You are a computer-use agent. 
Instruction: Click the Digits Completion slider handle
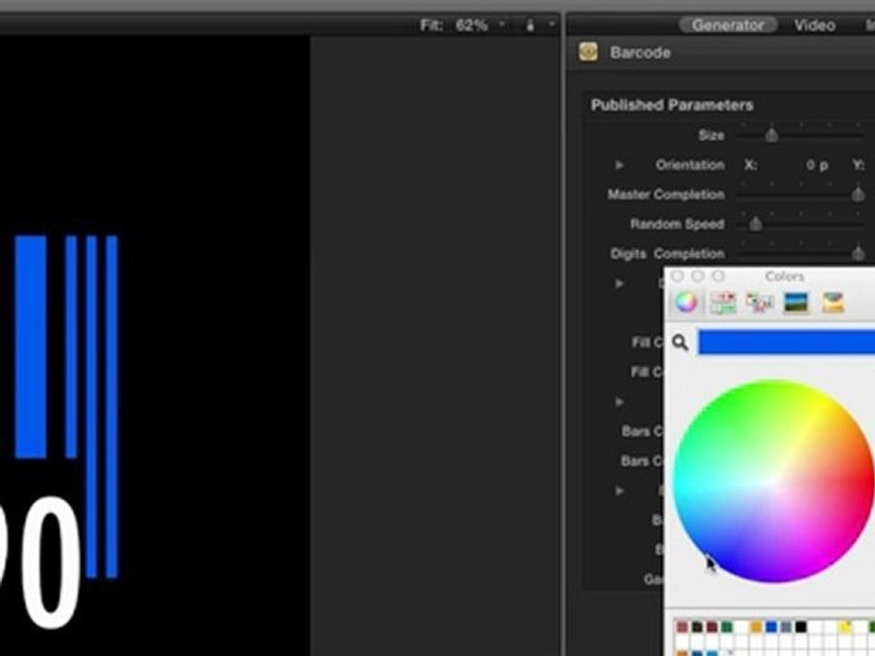click(859, 254)
